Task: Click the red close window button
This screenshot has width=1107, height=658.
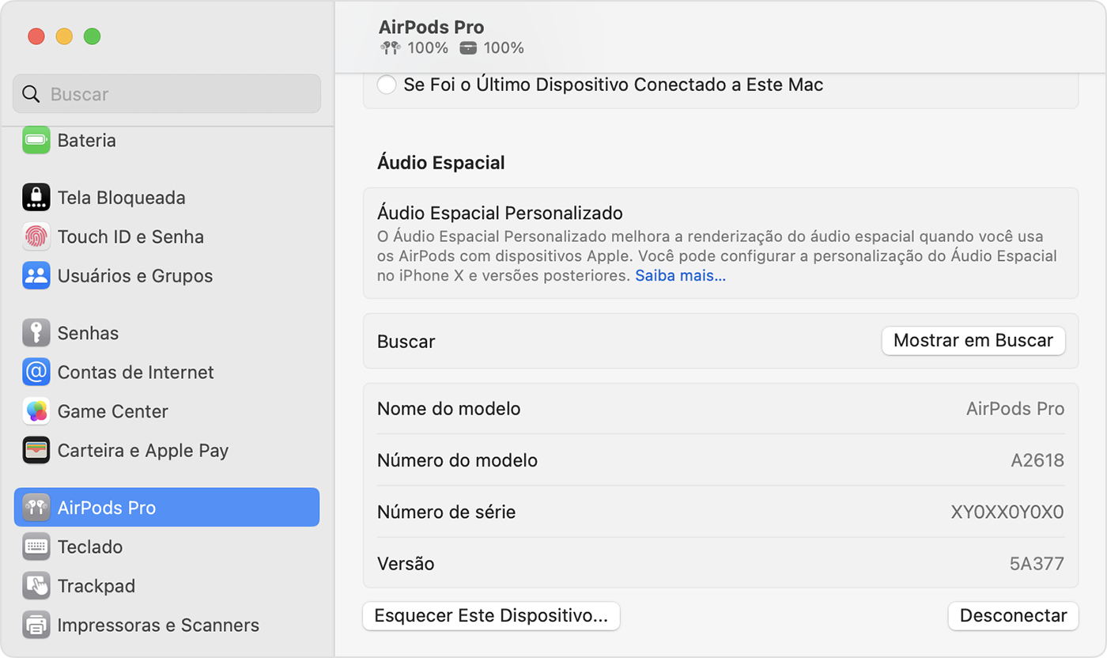Action: [x=36, y=36]
